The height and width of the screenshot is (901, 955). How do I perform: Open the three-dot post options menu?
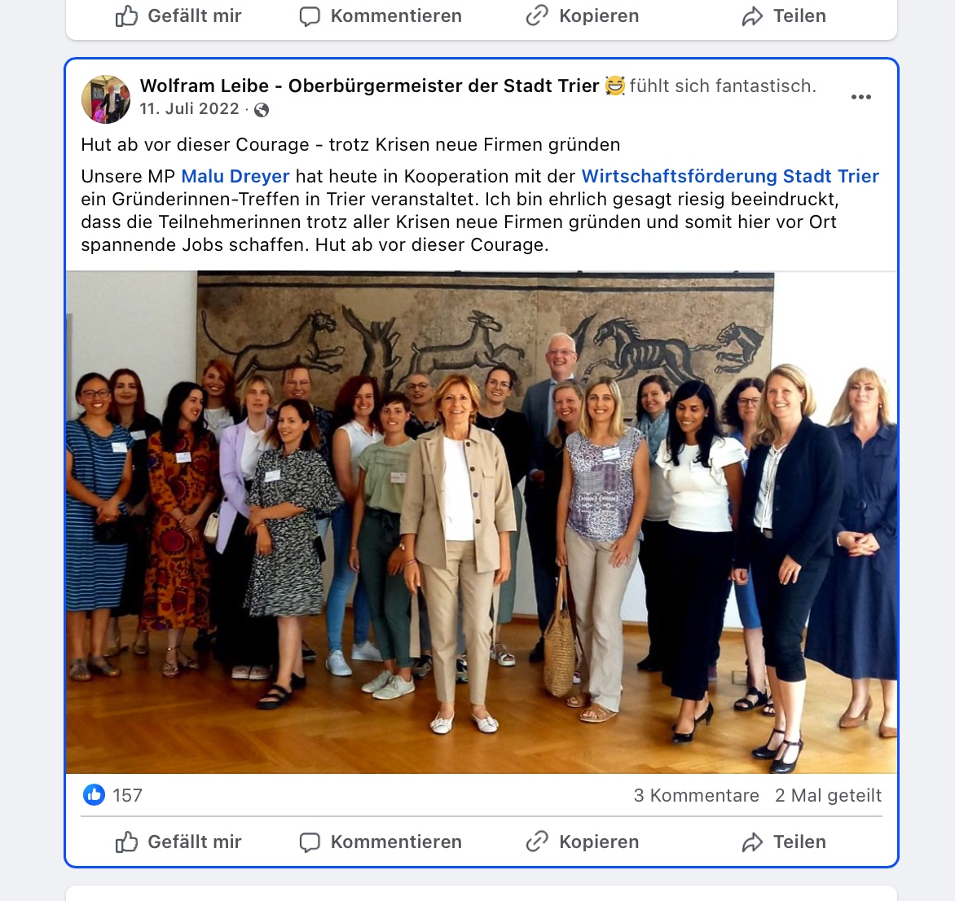coord(860,98)
